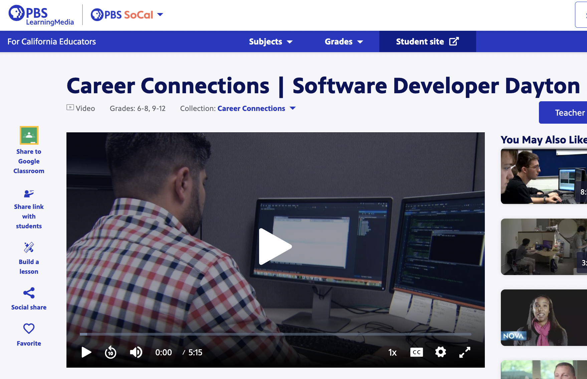Toggle closed captions with the CC button
The image size is (587, 379).
[416, 352]
